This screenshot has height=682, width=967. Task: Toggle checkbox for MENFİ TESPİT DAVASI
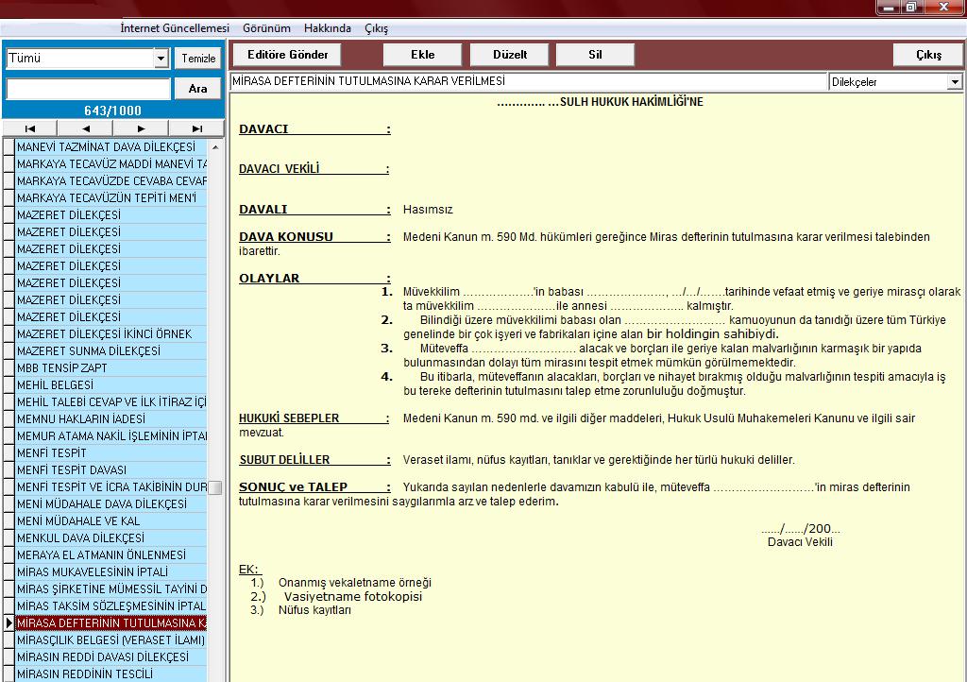click(8, 470)
